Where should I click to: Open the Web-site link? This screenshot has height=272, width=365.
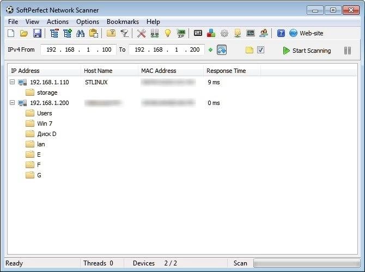click(306, 33)
